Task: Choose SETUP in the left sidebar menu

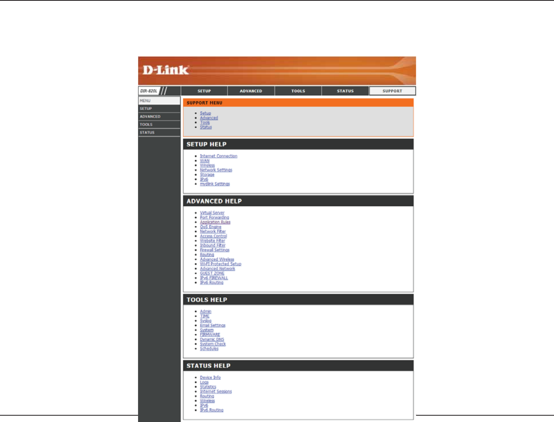Action: click(159, 108)
